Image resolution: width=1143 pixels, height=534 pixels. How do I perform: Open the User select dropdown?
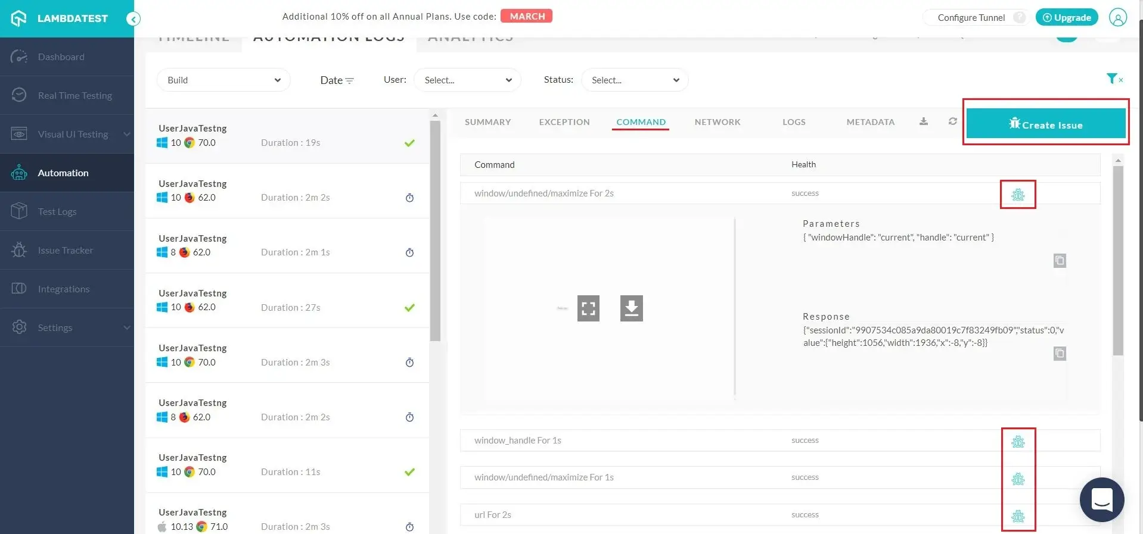click(467, 80)
